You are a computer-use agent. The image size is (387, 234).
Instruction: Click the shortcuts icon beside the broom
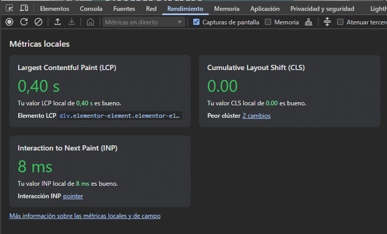click(x=327, y=22)
